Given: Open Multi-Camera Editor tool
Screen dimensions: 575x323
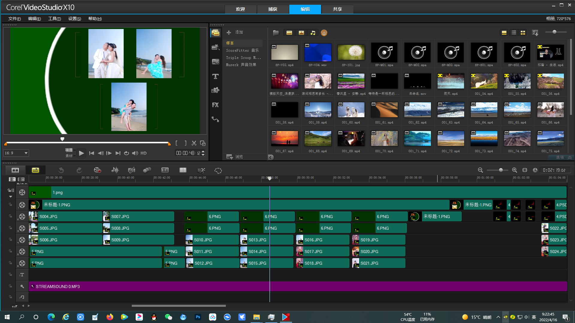Looking at the screenshot, I should [183, 170].
